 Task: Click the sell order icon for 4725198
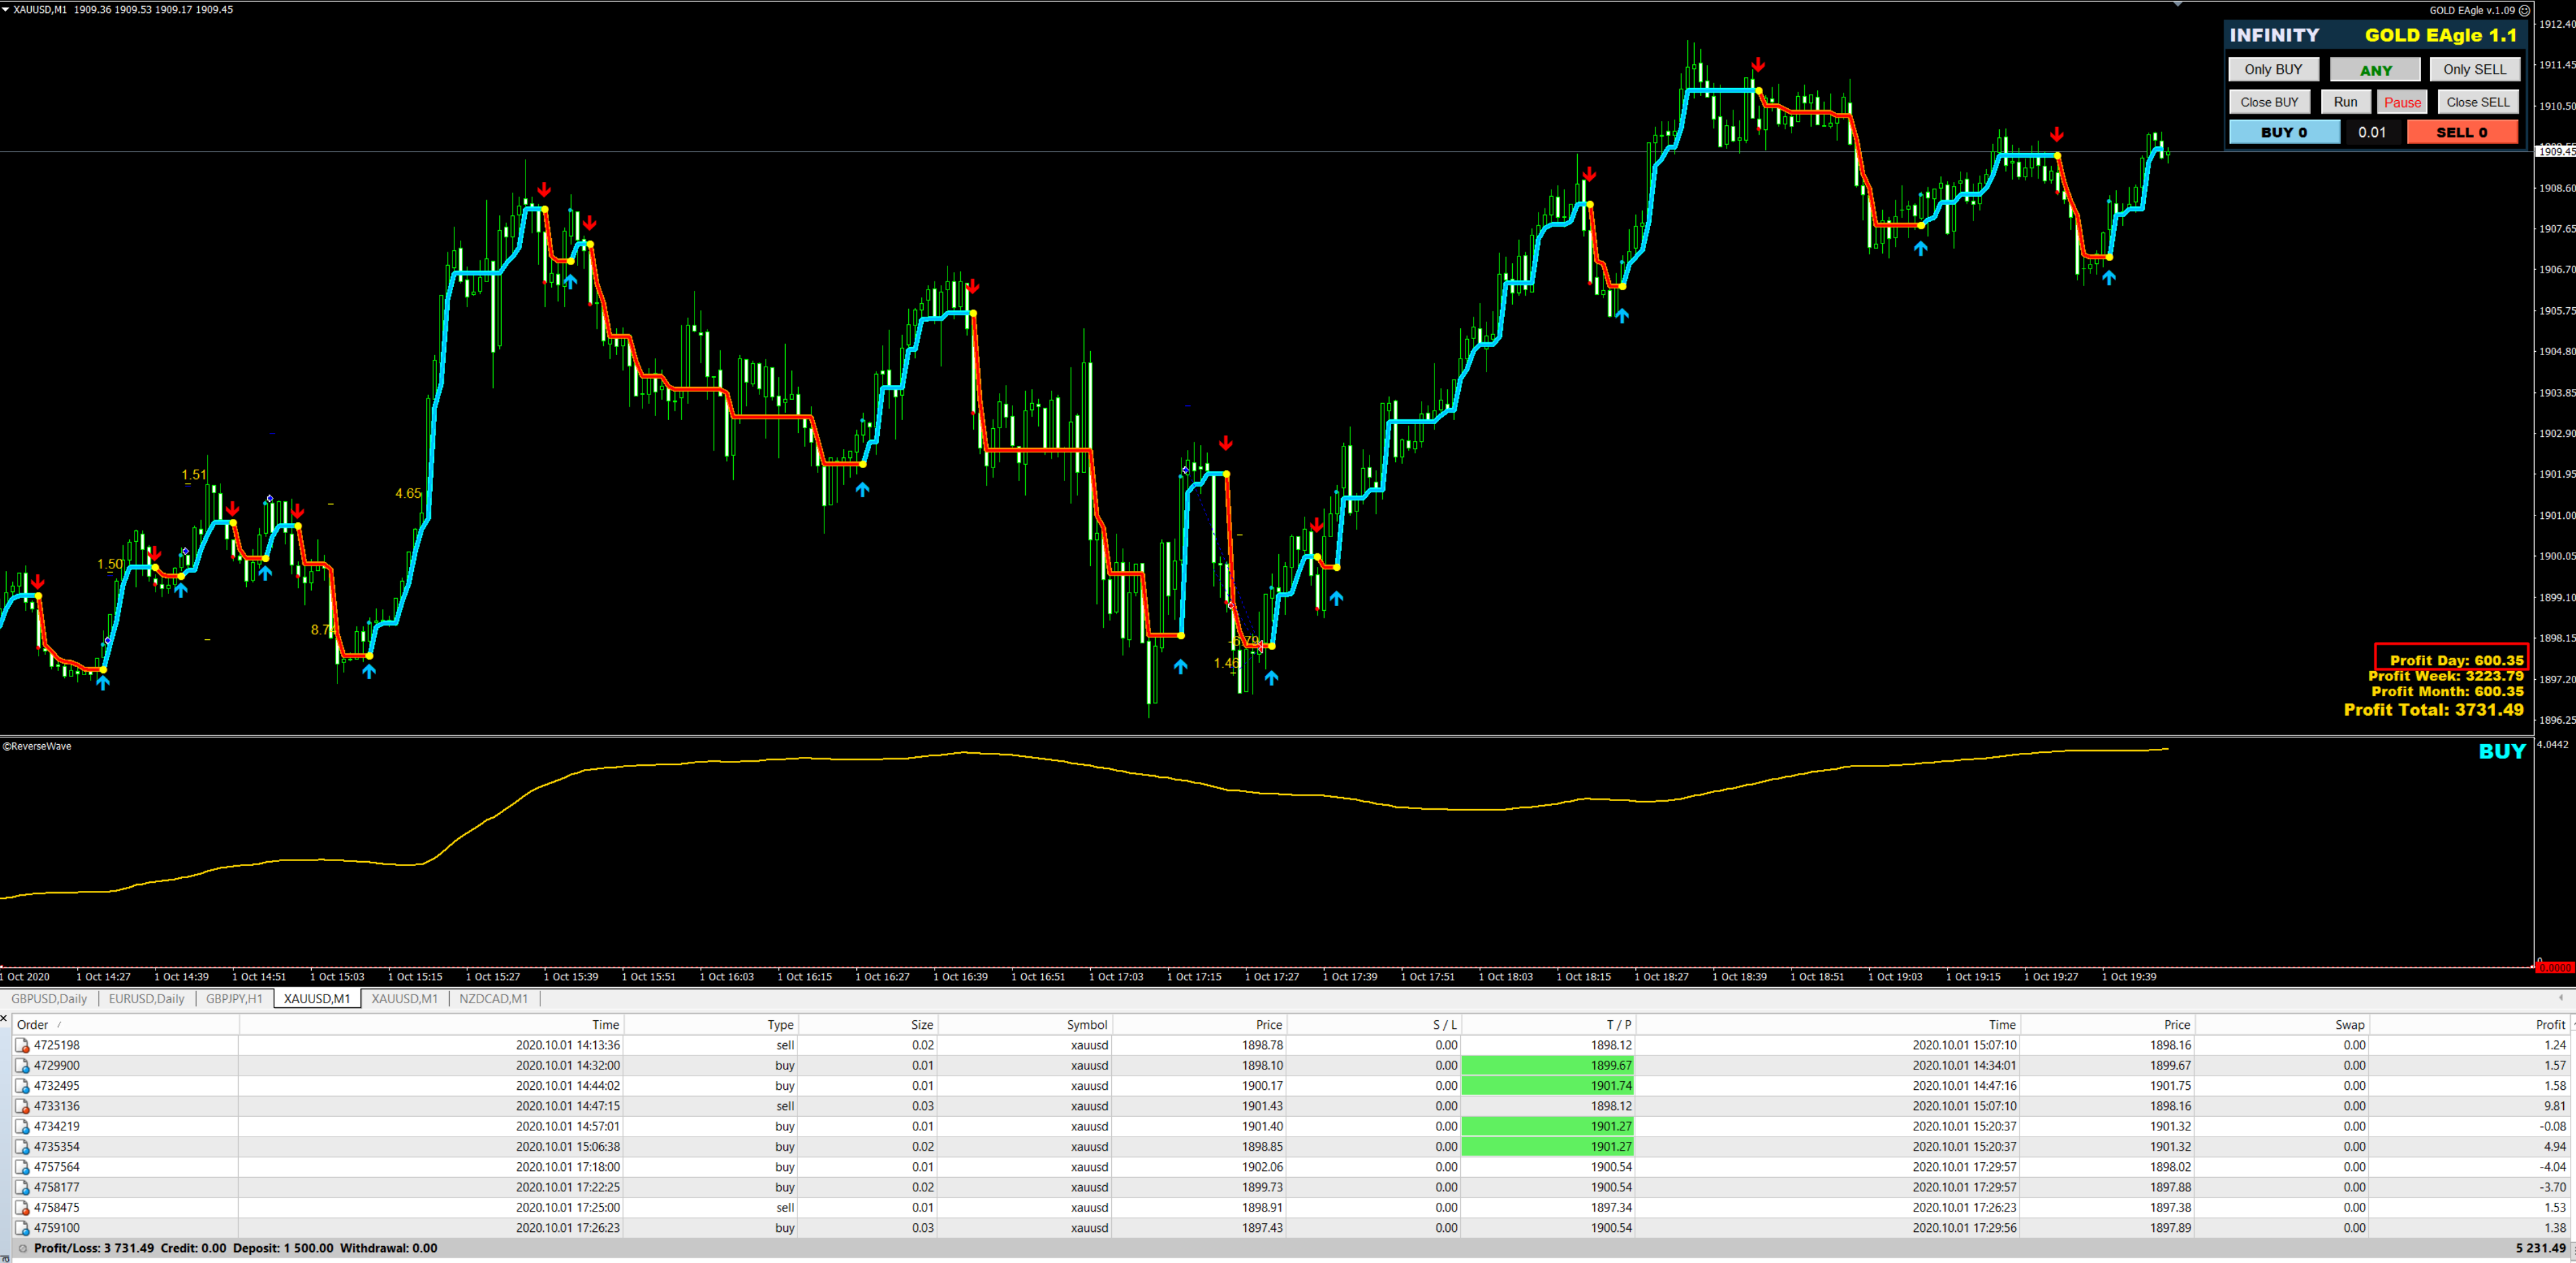point(22,1045)
